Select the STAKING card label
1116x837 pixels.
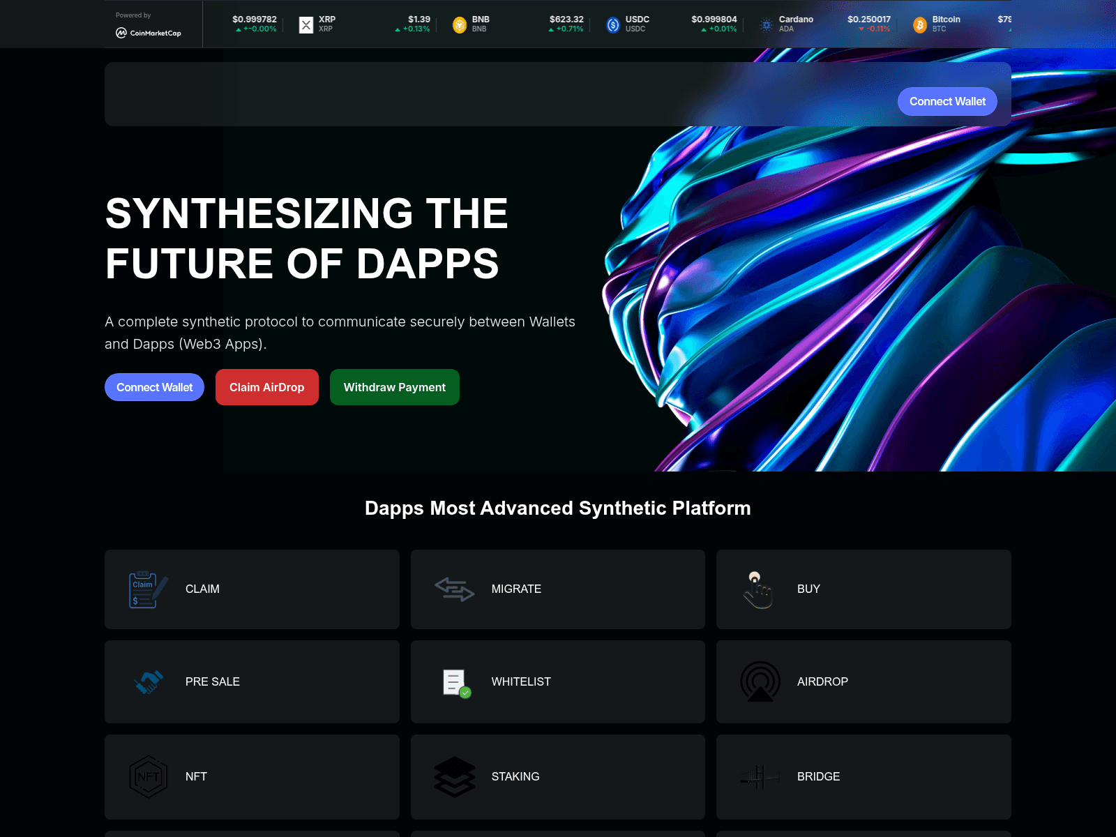[515, 776]
